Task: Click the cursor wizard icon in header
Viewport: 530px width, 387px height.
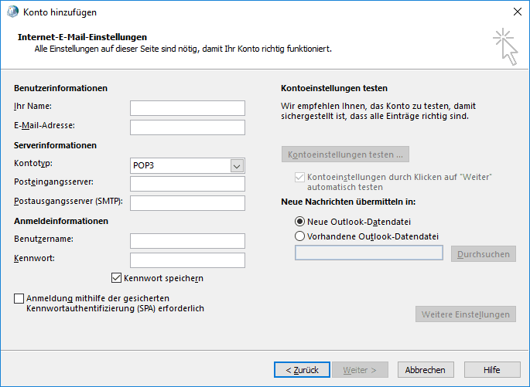Action: 504,46
